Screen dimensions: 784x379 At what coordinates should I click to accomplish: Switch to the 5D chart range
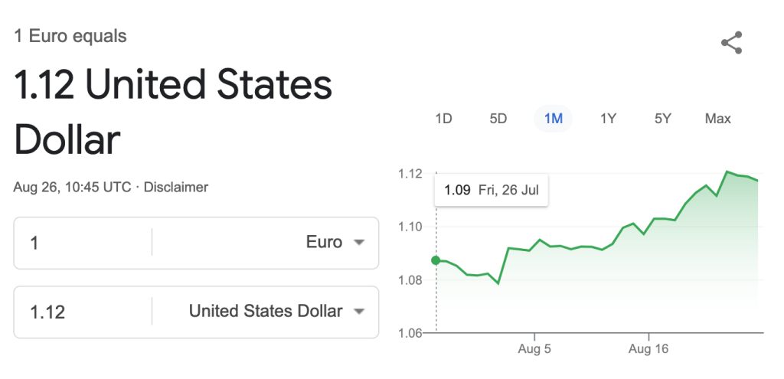point(498,119)
